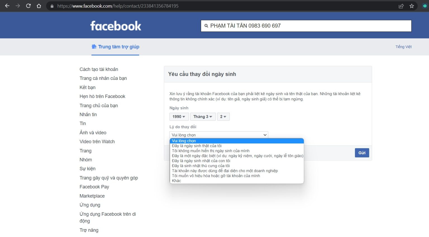Click the search magnifier icon
This screenshot has width=429, height=237.
click(x=206, y=26)
